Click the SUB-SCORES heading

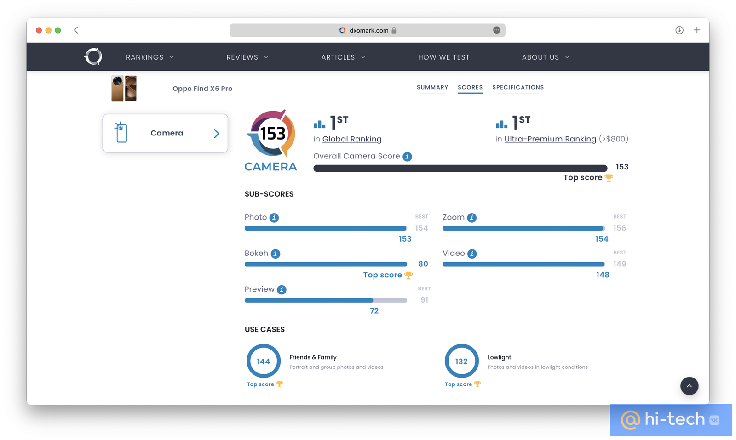(x=269, y=194)
